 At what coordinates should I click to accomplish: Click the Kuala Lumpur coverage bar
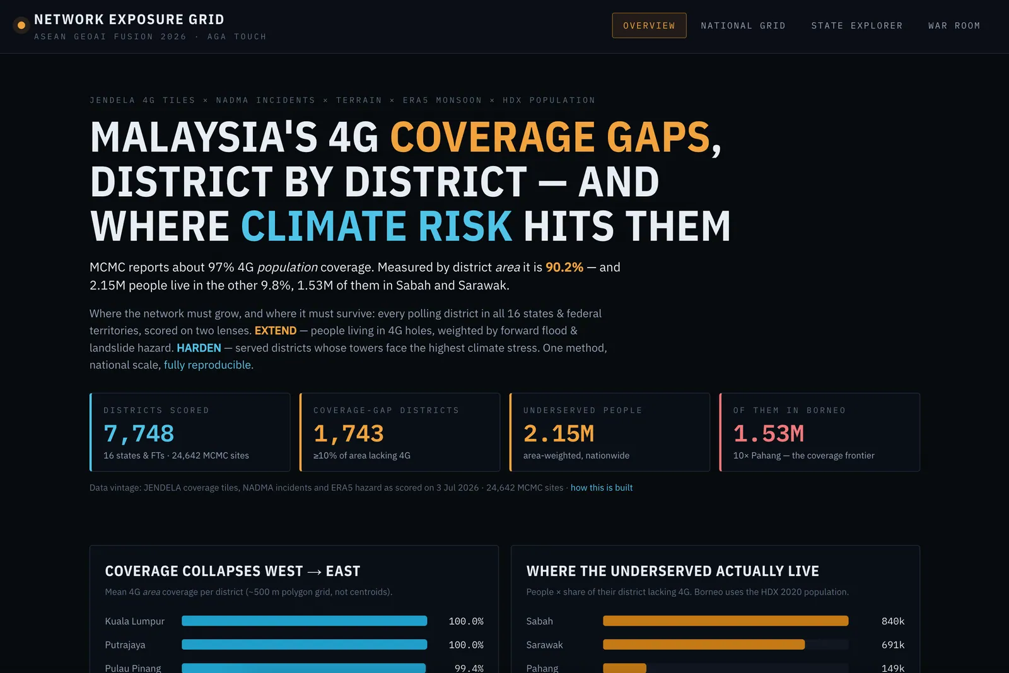tap(305, 621)
